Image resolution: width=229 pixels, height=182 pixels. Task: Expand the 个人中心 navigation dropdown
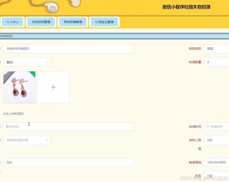pos(13,22)
